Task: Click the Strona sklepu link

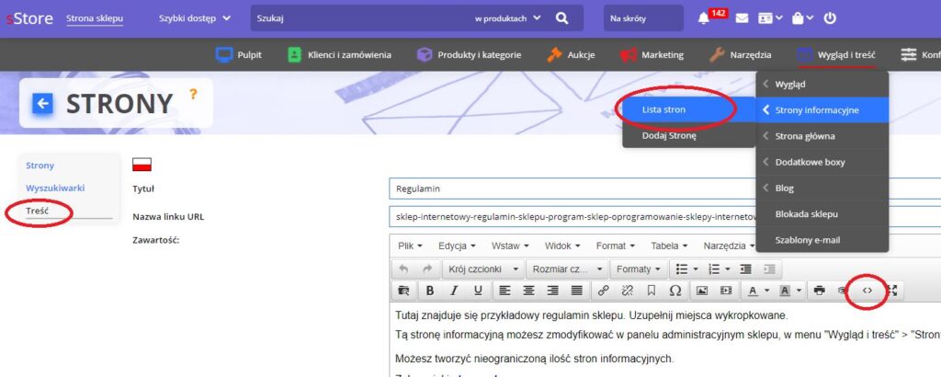Action: [95, 18]
